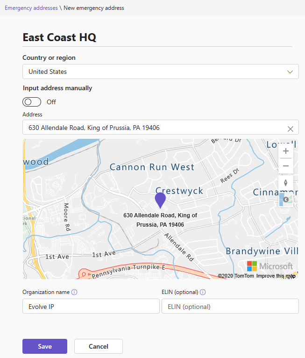
Task: Show ELIN info tooltip icon
Action: (x=203, y=292)
